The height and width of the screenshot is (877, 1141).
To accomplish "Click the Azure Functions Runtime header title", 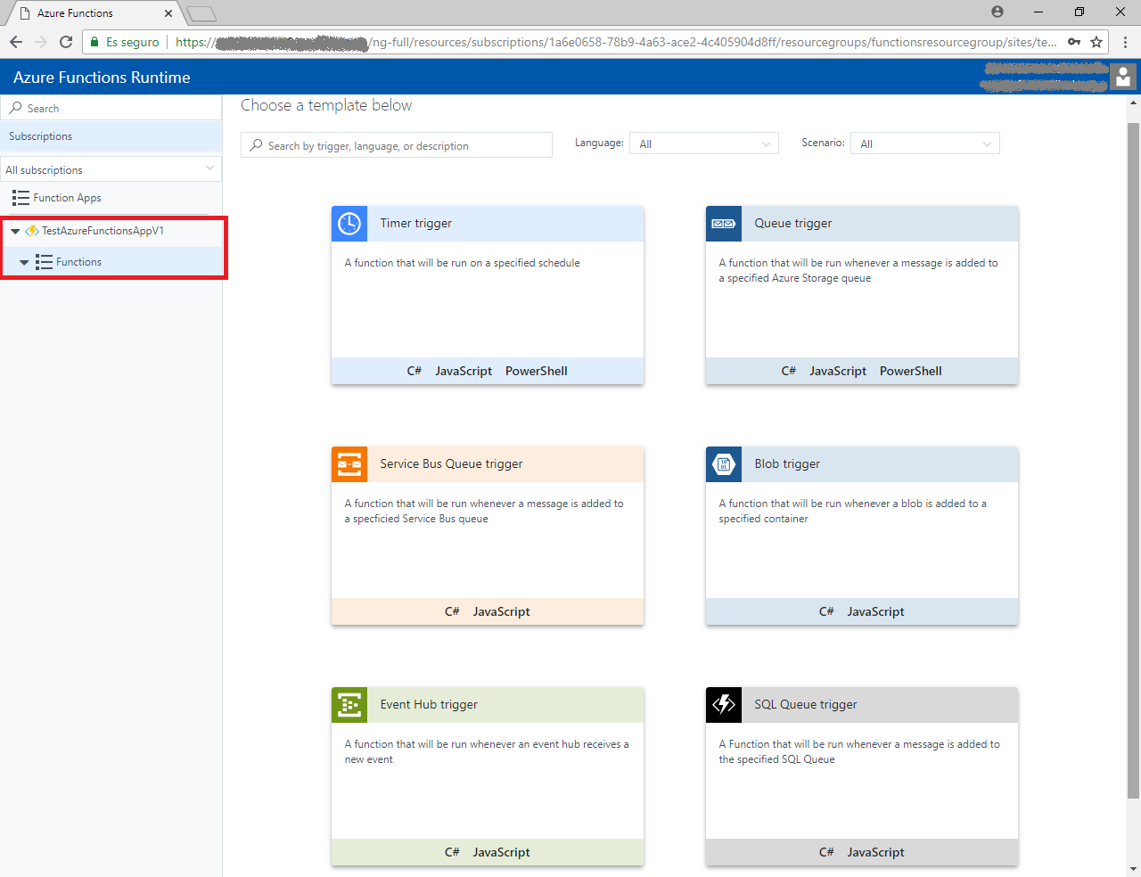I will click(102, 78).
